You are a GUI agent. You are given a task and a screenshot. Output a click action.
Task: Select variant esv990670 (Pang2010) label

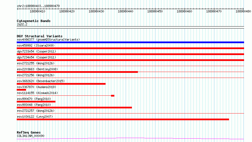tap(34, 99)
